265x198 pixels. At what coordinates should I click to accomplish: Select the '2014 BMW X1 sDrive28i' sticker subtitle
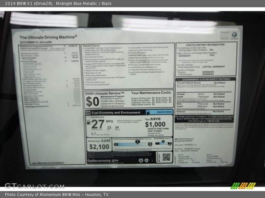(x=36, y=42)
